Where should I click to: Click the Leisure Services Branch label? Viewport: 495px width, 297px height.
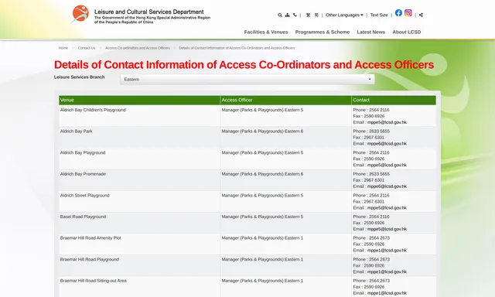tap(79, 77)
